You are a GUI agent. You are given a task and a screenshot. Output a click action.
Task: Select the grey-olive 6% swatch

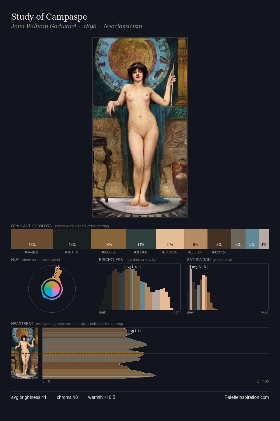238,239
